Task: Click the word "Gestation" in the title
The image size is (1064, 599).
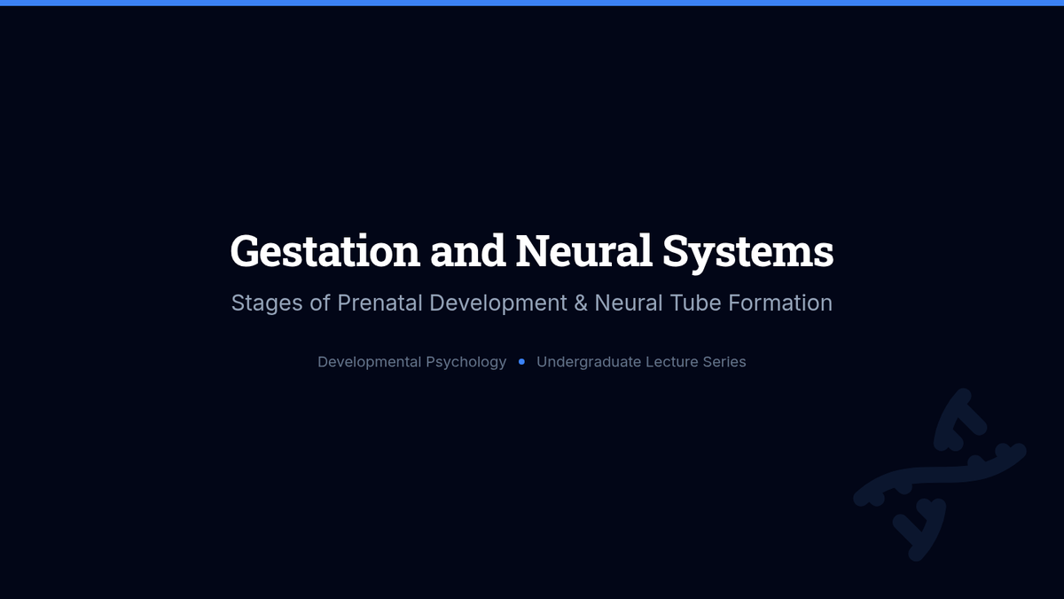Action: (325, 251)
